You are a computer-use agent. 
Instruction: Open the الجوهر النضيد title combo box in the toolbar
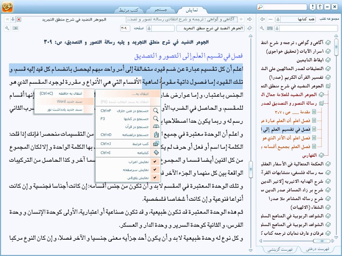tap(210, 28)
